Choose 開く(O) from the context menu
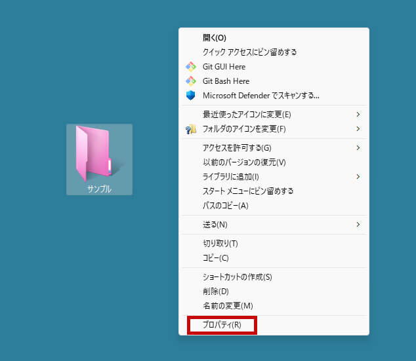 tap(274, 38)
